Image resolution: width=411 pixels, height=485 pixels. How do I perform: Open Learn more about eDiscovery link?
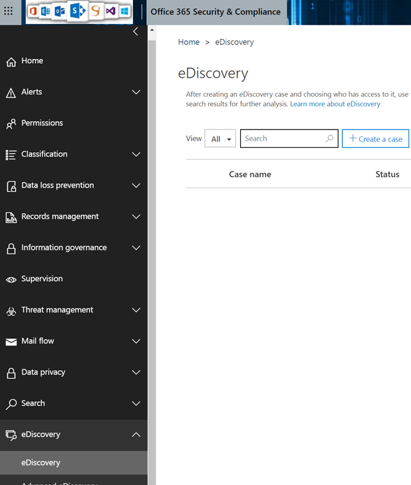[335, 104]
